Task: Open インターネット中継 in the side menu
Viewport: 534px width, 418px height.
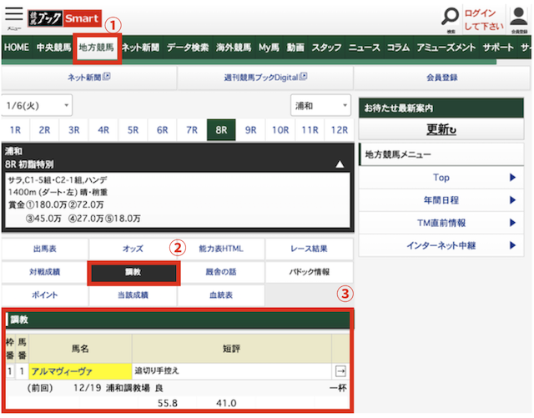Action: click(x=441, y=245)
